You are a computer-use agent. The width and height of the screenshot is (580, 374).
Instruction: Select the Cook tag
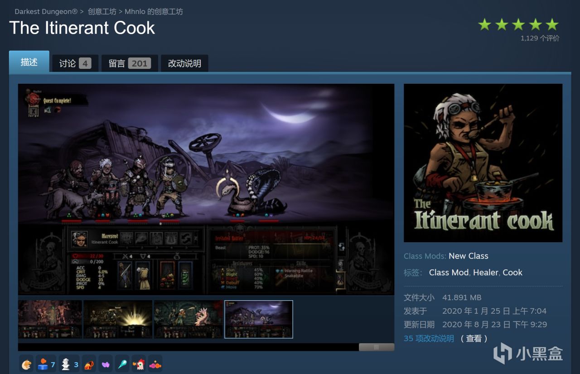tap(512, 272)
